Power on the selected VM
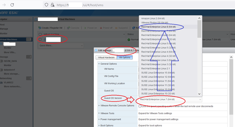Image resolution: width=235 pixels, height=127 pixels. [90, 28]
